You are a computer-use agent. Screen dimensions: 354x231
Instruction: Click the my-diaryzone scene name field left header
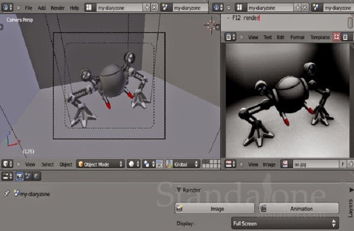click(189, 8)
